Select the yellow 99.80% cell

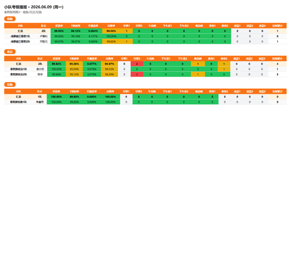(111, 31)
